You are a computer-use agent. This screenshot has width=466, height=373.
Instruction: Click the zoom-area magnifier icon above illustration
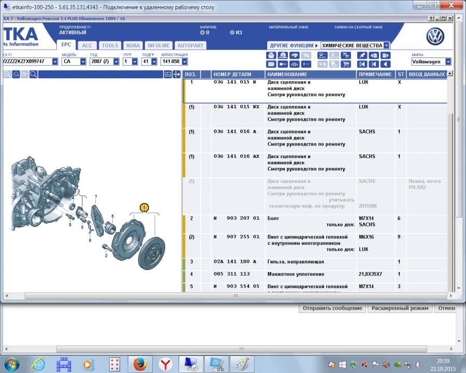pos(16,75)
